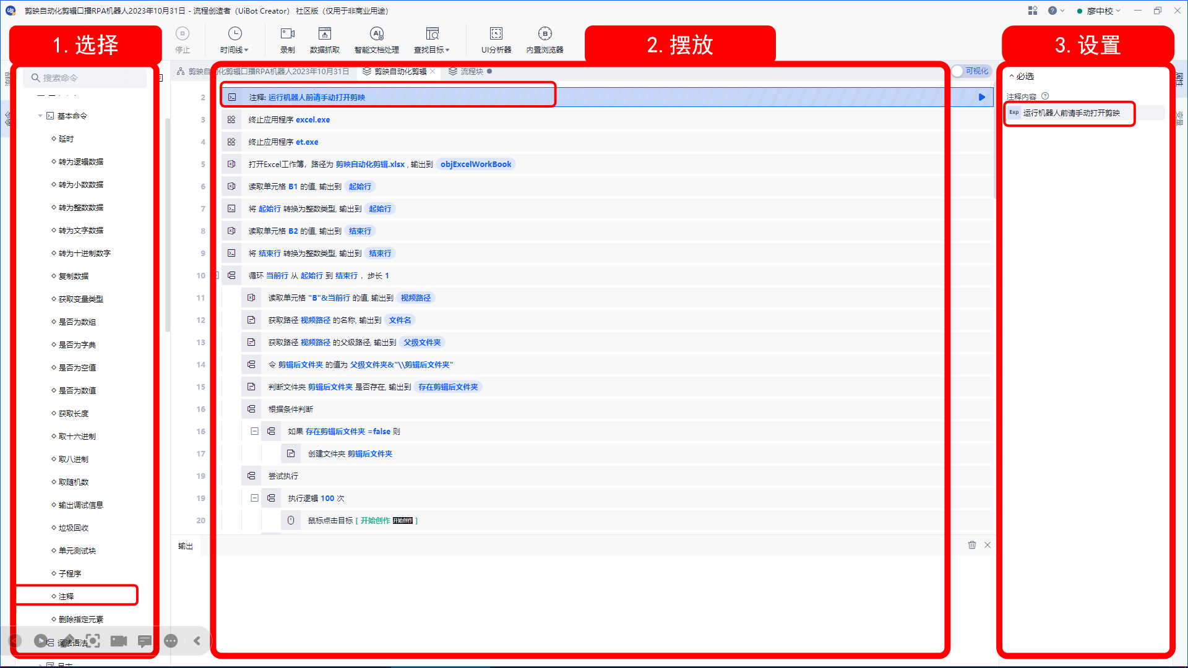The width and height of the screenshot is (1188, 668).
Task: Click the objExcelWorkBook variable tag
Action: coord(476,164)
